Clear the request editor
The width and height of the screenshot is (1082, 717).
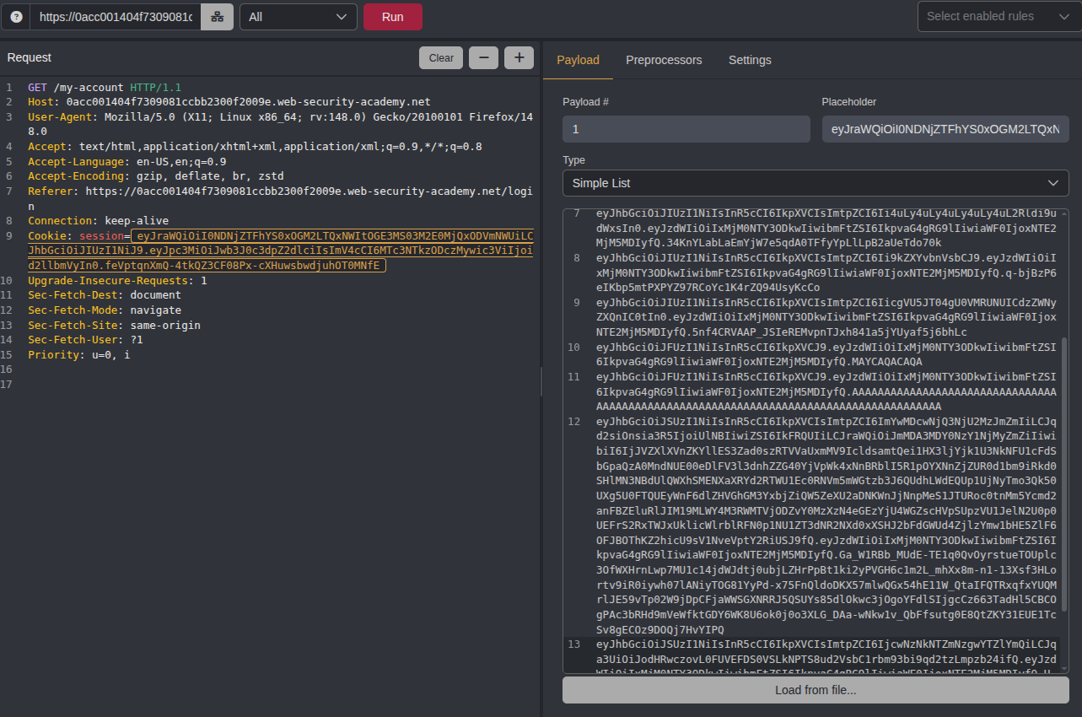[441, 57]
